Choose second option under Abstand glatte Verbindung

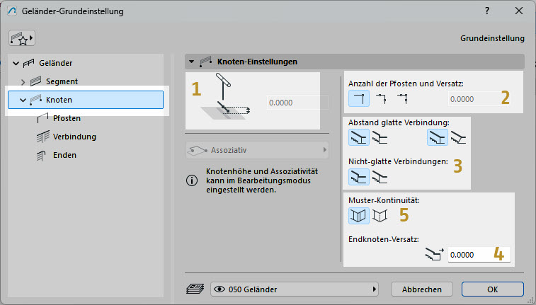coord(382,138)
